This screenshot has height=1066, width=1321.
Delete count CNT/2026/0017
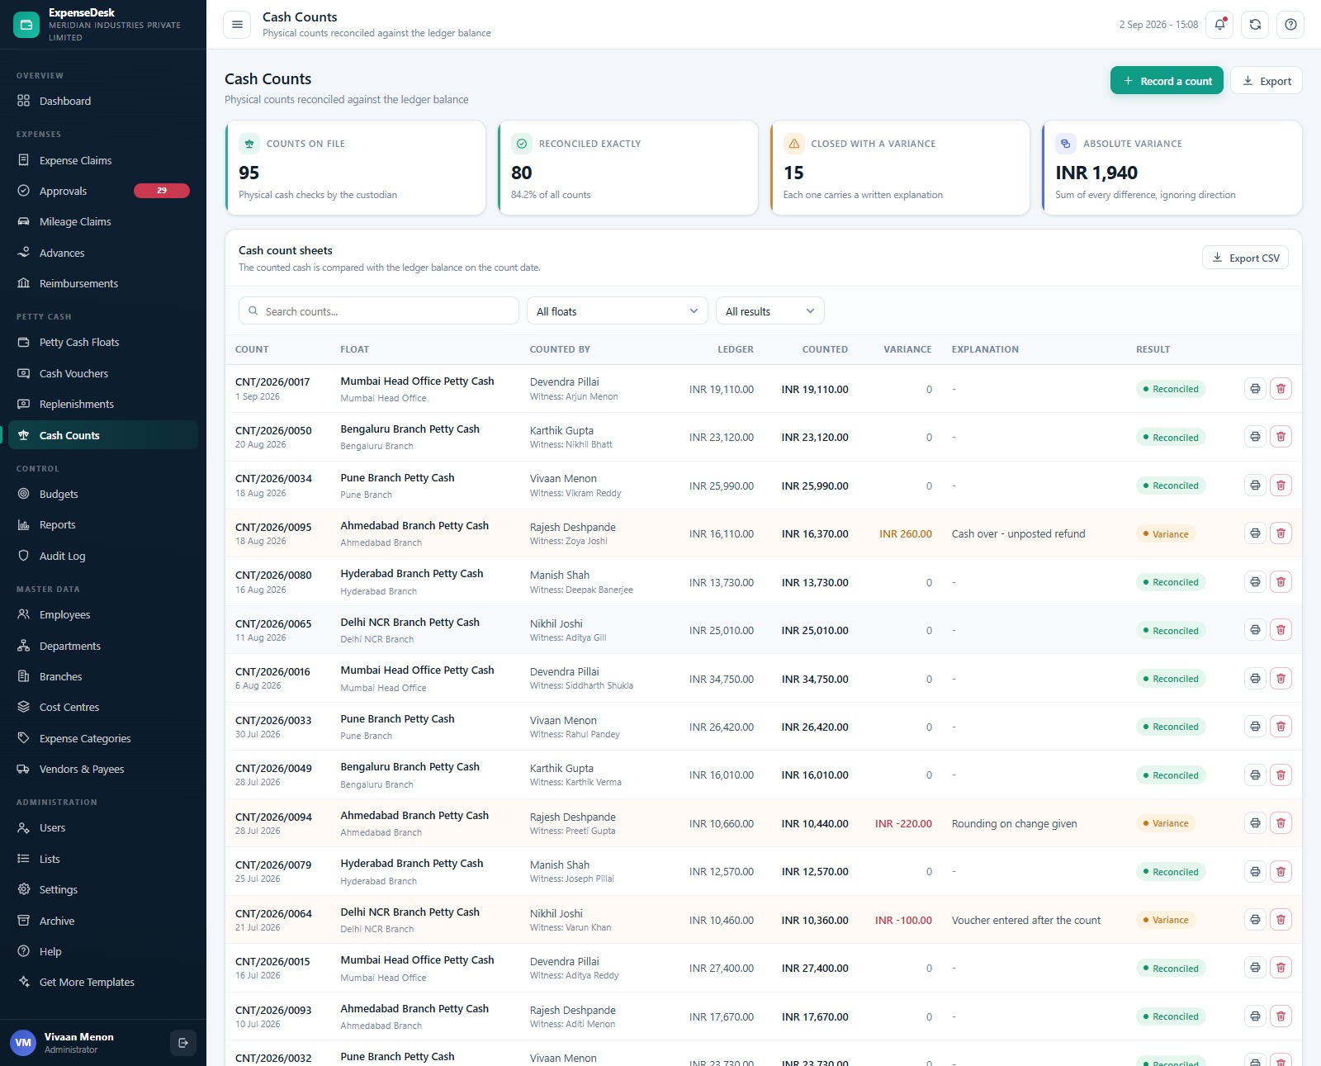click(1281, 389)
